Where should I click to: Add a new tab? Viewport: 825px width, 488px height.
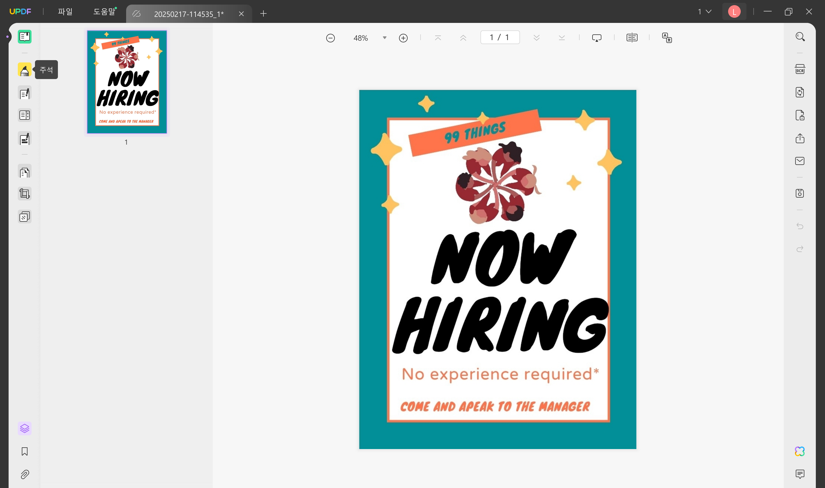(x=263, y=13)
